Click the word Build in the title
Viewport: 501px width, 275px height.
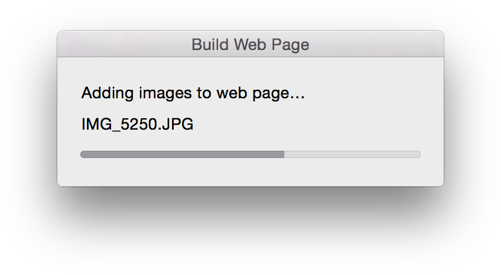[210, 45]
